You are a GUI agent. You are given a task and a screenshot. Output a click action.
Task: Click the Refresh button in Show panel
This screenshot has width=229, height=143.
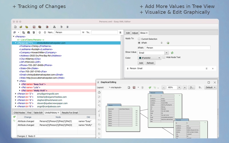pyautogui.click(x=150, y=63)
